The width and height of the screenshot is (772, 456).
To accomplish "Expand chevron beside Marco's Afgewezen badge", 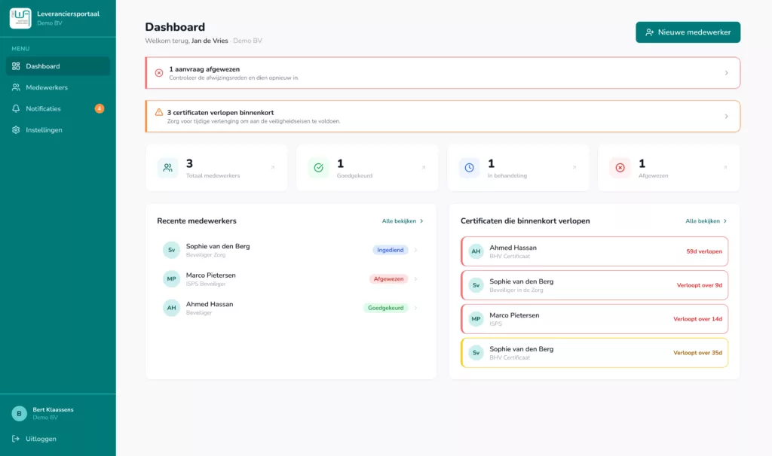I will (415, 279).
